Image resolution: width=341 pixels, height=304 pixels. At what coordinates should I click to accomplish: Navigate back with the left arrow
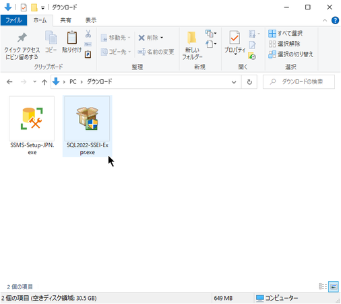[9, 82]
